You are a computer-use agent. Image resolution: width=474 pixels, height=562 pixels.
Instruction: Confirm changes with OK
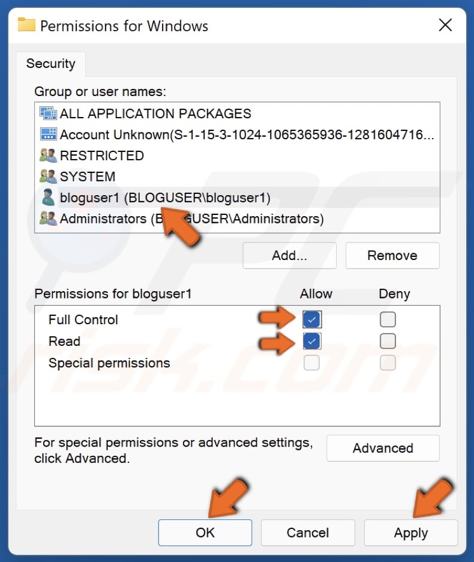[205, 533]
